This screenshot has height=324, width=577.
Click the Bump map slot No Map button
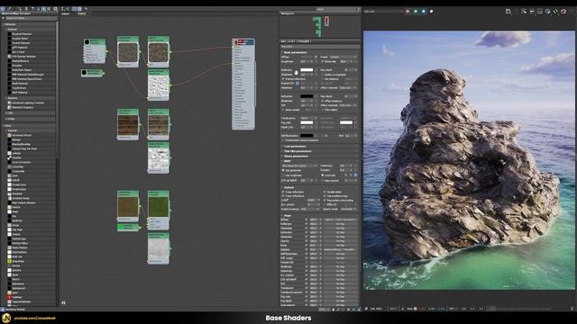340,245
